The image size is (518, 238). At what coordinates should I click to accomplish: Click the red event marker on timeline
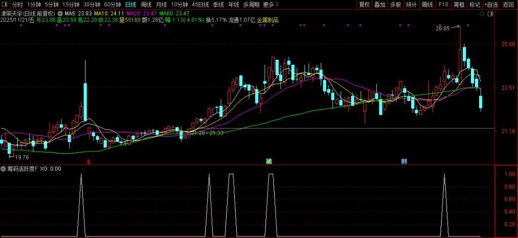(x=89, y=162)
